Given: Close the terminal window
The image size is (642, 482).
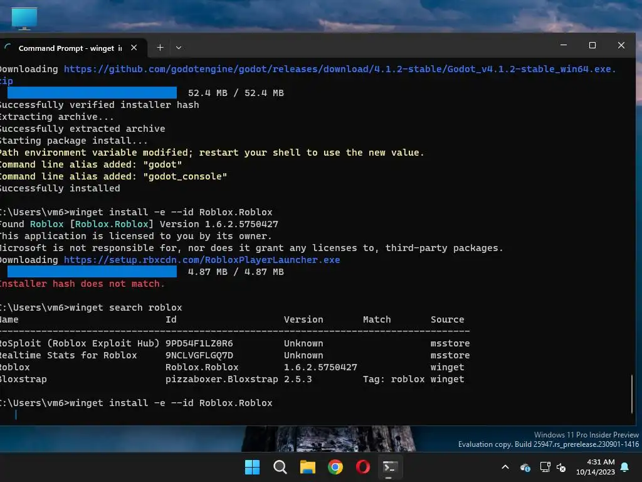Looking at the screenshot, I should tap(621, 45).
